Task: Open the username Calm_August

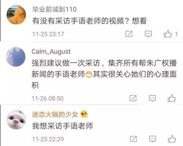Action: click(51, 51)
